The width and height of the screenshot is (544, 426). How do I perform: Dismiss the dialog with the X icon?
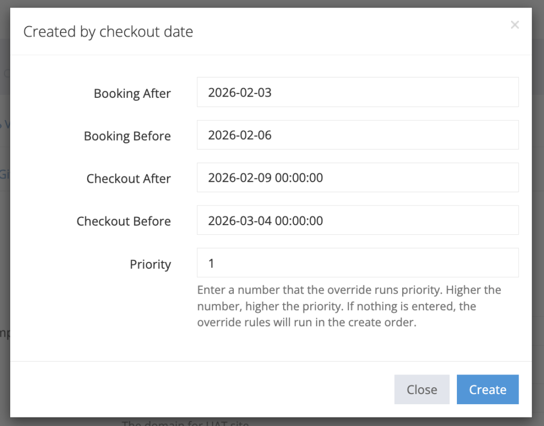coord(514,24)
